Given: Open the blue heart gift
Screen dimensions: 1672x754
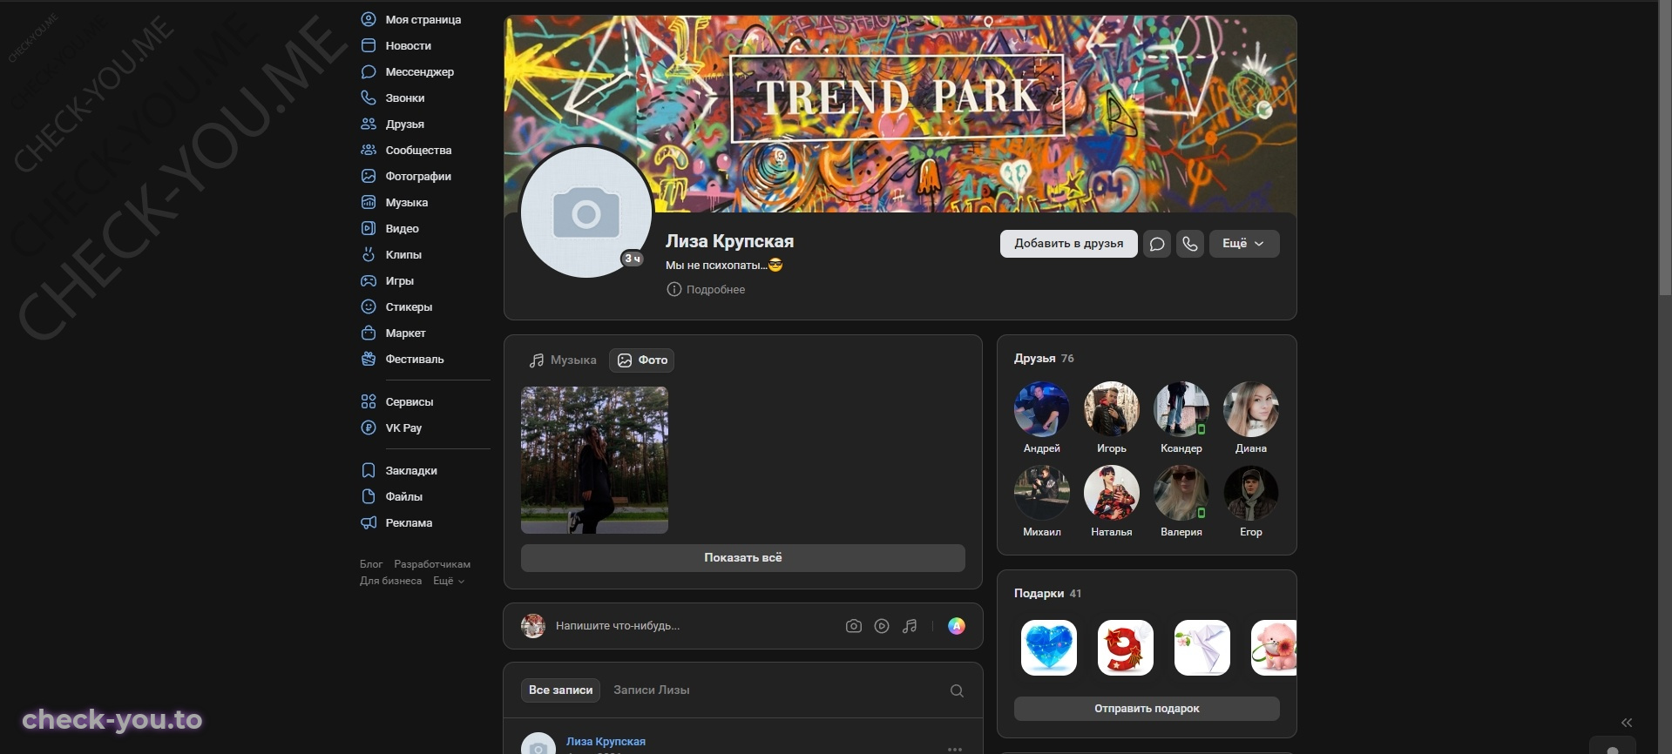Looking at the screenshot, I should click(x=1049, y=648).
